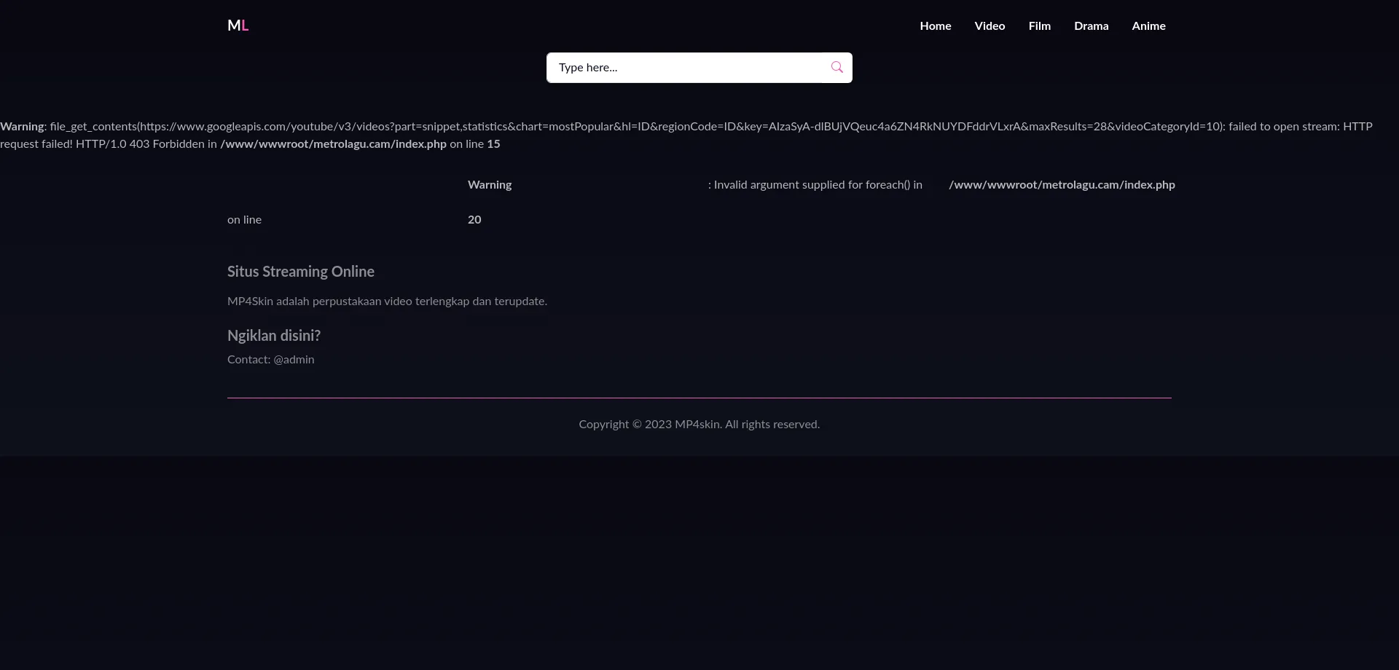
Task: Click the MP4Skin description paragraph
Action: 387,301
